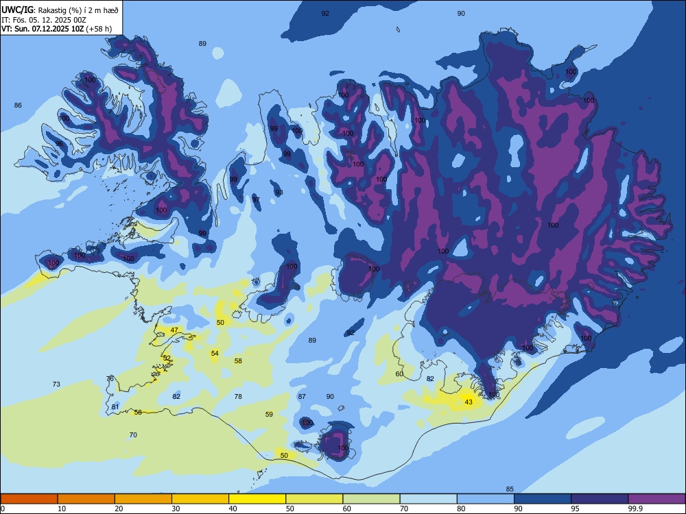Click the light blue 80–90 legend swatch
686x514 pixels.
[486, 499]
